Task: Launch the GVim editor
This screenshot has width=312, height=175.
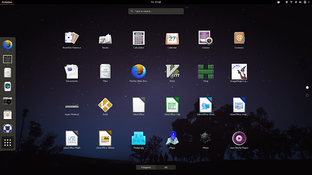Action: click(x=172, y=73)
